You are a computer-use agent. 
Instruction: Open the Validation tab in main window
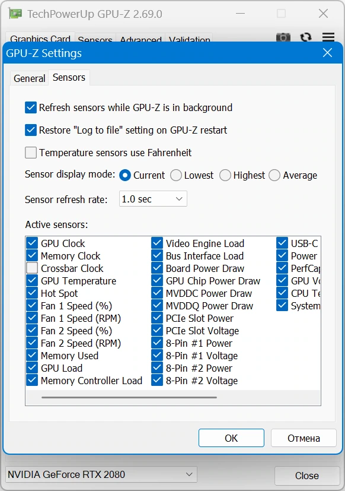pos(189,39)
